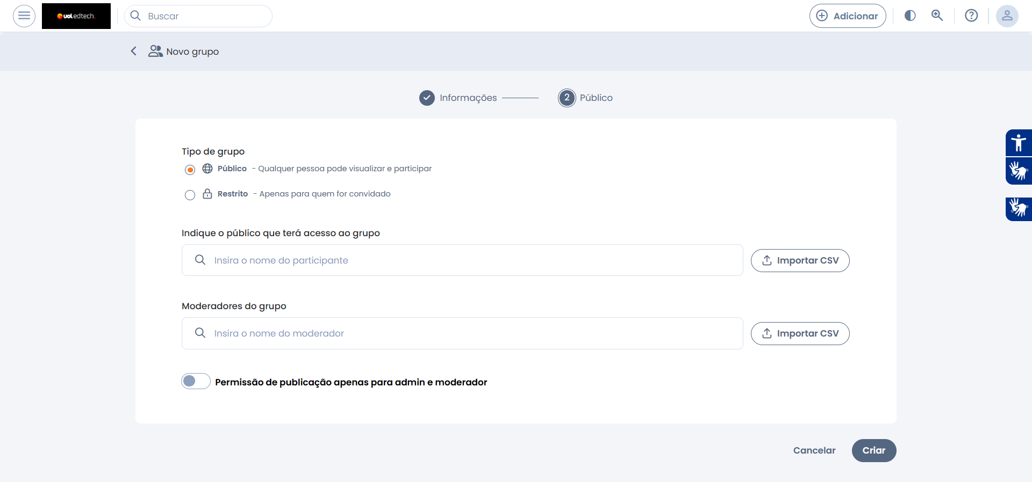
Task: Click Cancelar to discard the group
Action: pyautogui.click(x=814, y=450)
